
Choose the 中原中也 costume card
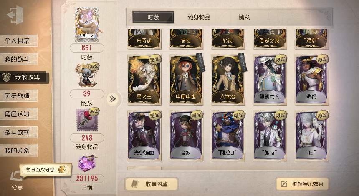coord(186,80)
